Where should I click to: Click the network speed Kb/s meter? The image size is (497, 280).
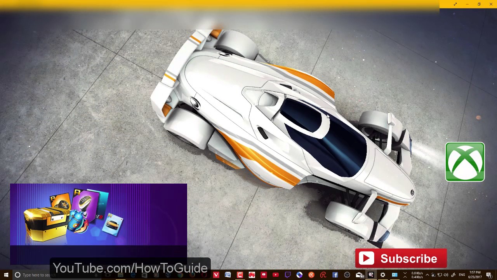417,275
